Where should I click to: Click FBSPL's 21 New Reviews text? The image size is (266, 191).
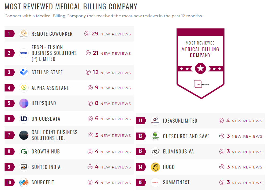(x=108, y=53)
